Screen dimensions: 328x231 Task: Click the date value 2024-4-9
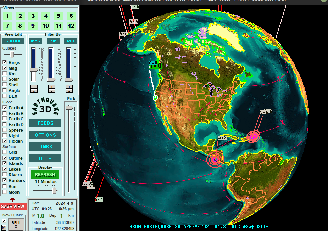pyautogui.click(x=65, y=203)
